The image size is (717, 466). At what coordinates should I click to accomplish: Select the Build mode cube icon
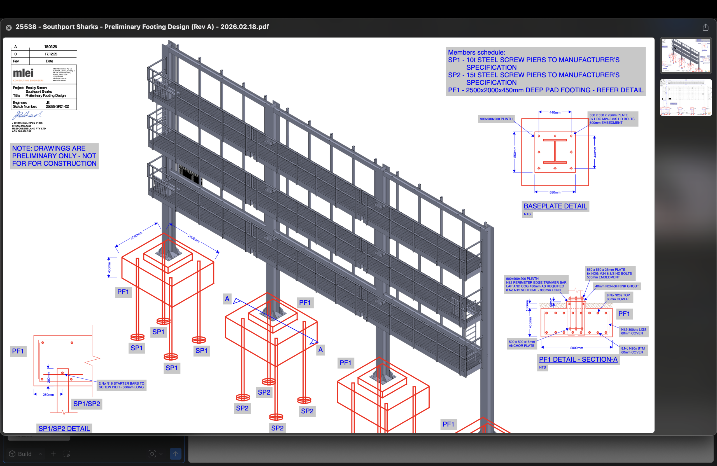[11, 454]
